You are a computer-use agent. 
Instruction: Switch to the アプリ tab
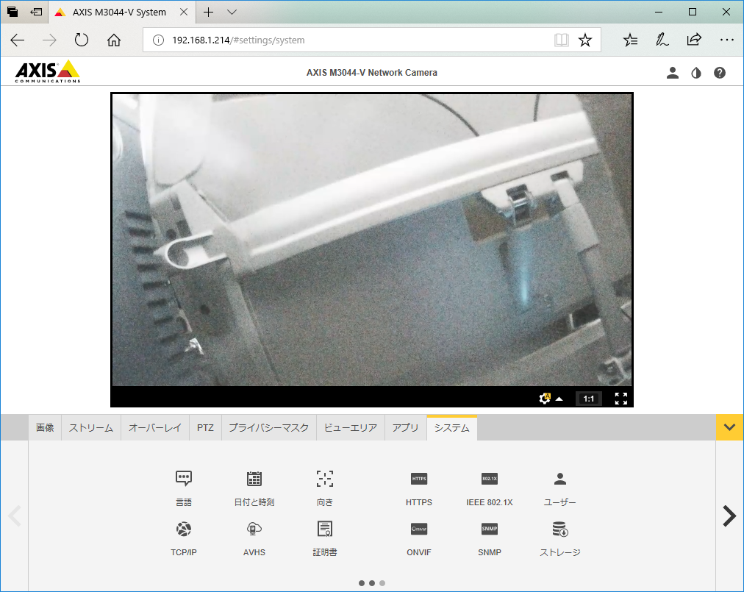(x=406, y=428)
